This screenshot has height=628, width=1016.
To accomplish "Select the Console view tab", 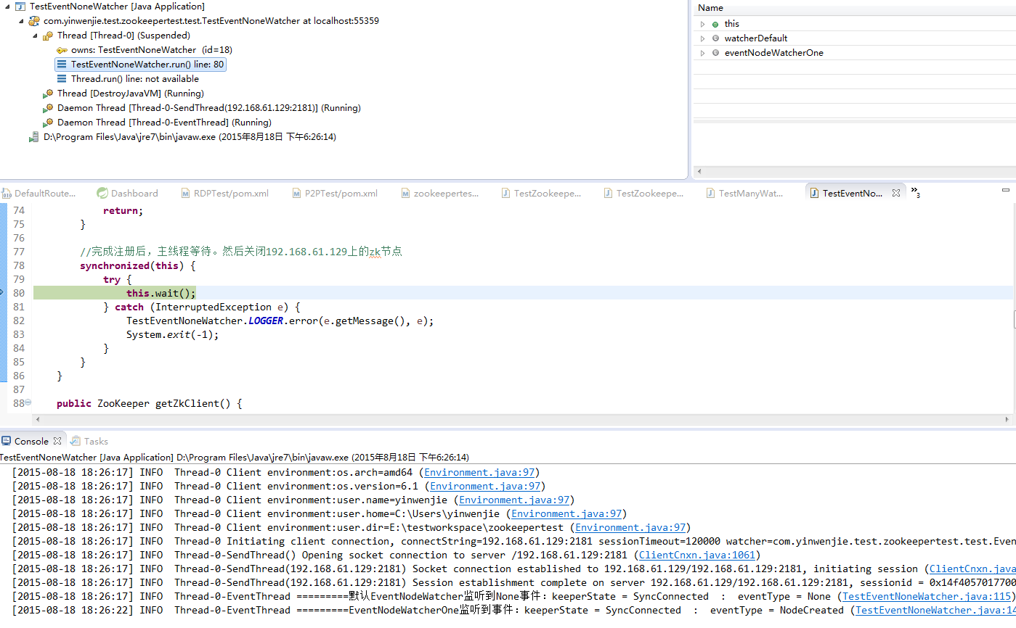I will pyautogui.click(x=31, y=441).
